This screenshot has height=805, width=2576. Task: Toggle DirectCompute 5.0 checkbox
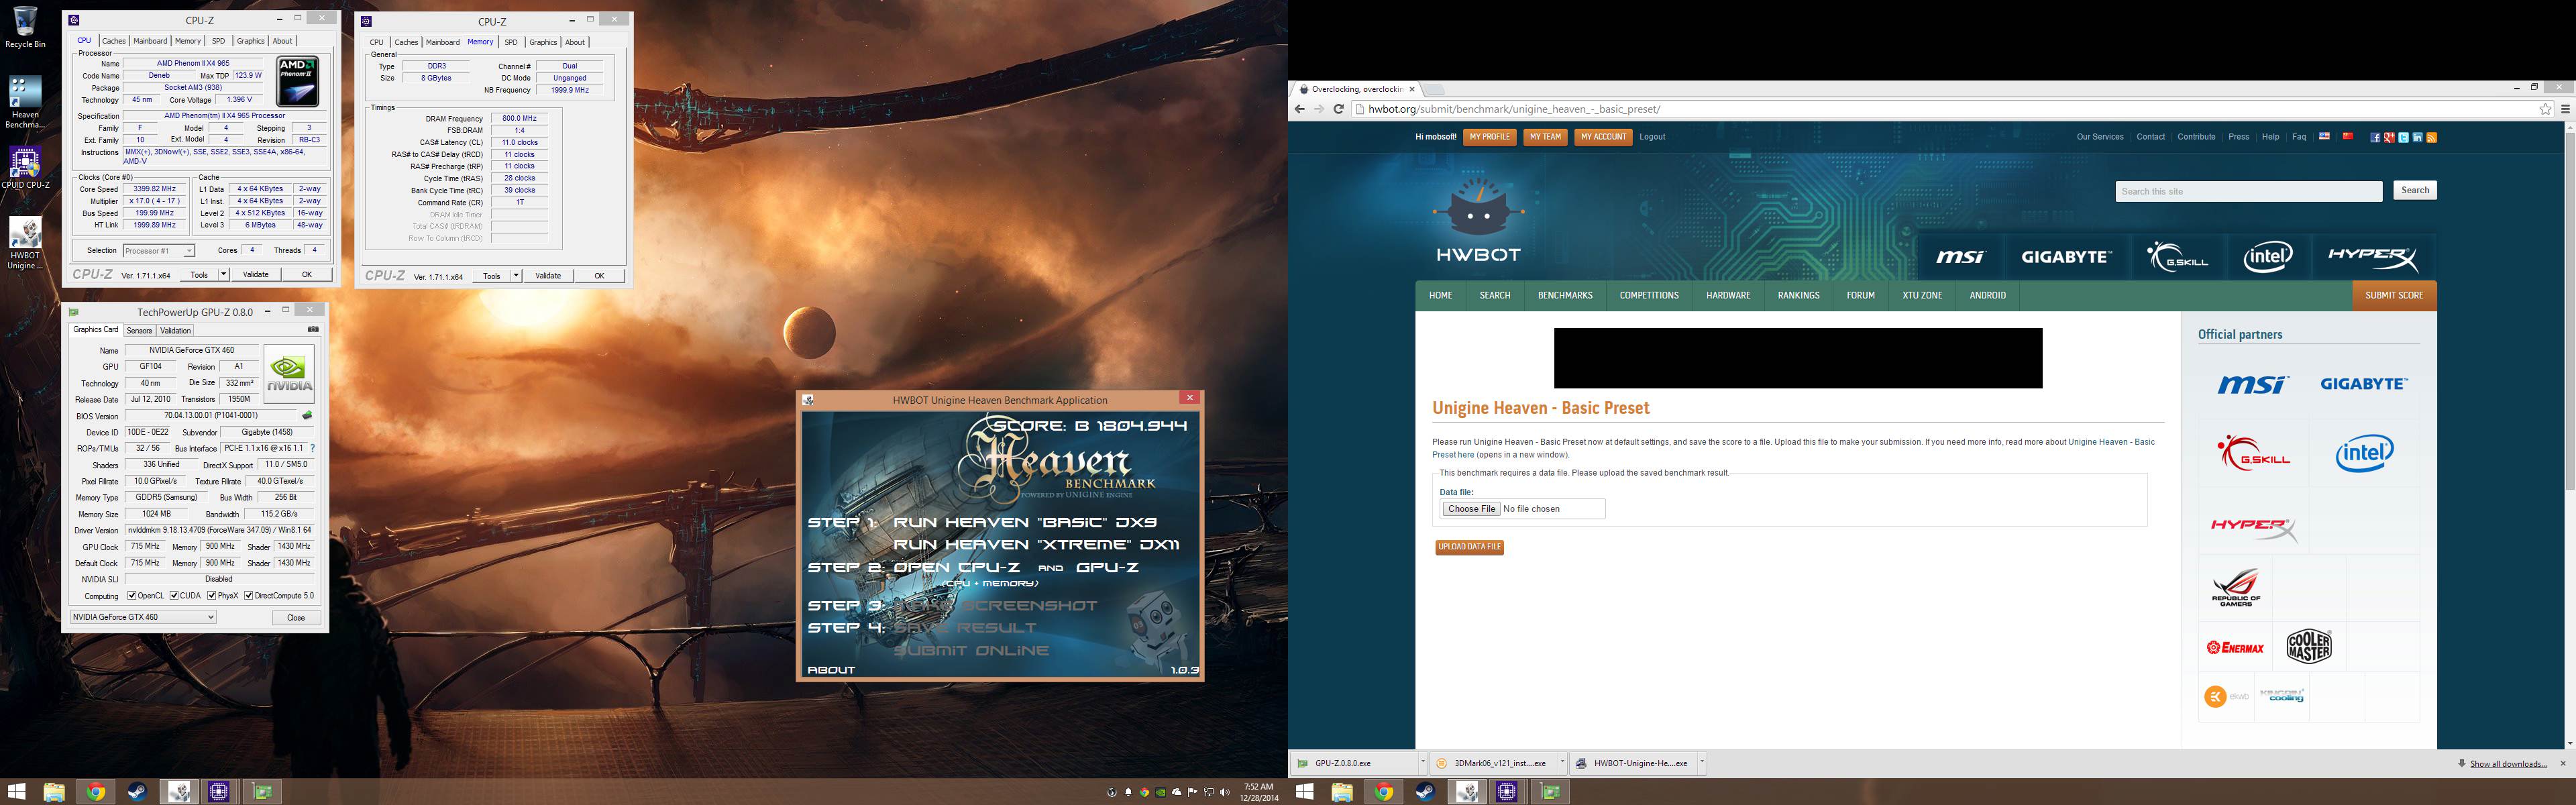(248, 595)
